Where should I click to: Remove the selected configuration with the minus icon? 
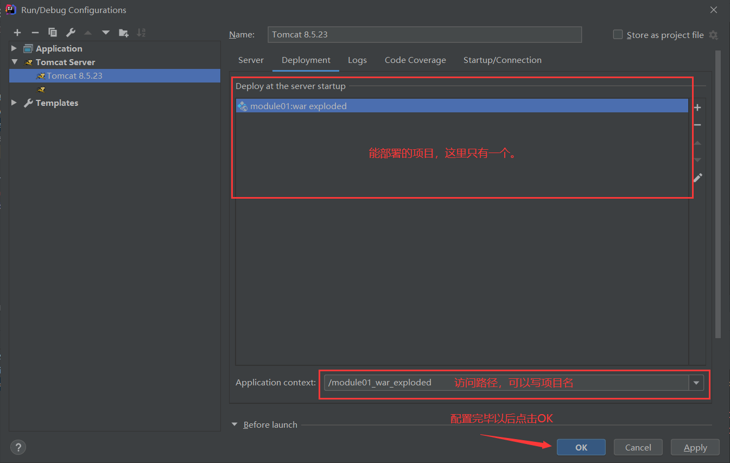click(x=35, y=33)
